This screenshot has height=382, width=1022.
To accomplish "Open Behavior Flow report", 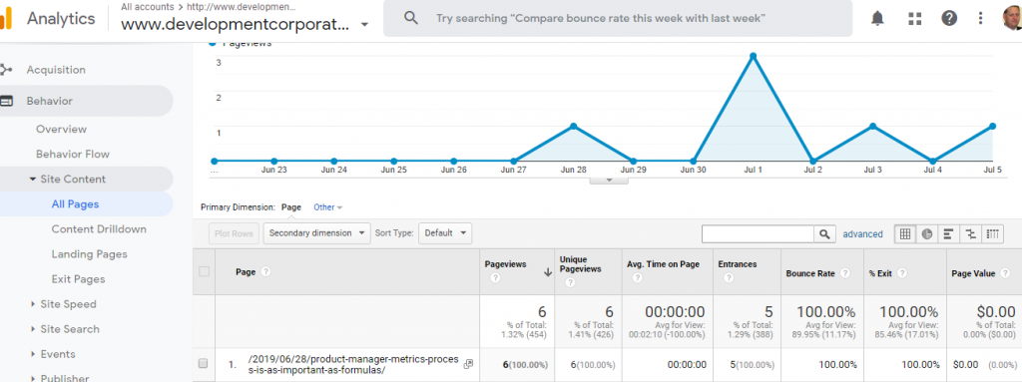I will [73, 155].
